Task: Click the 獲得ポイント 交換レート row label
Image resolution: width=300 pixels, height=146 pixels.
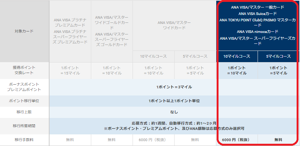Action: point(24,70)
